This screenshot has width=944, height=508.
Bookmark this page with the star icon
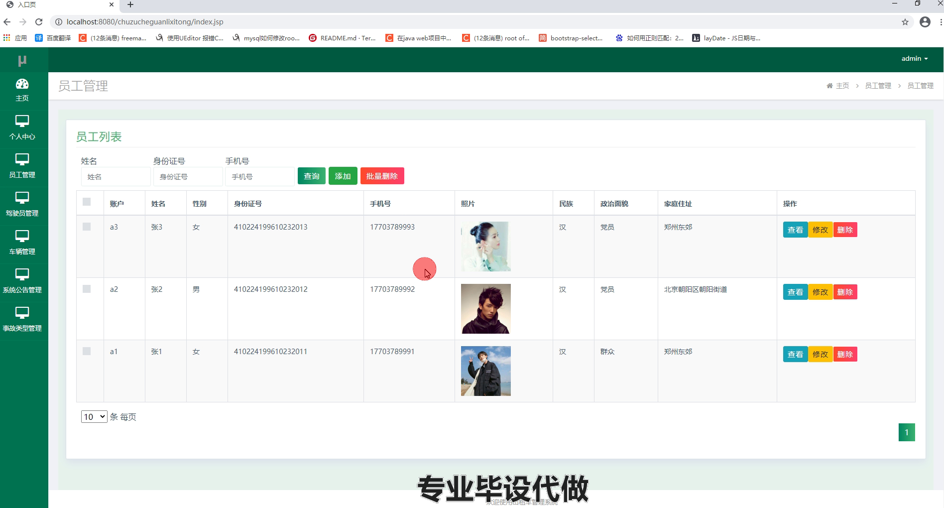(905, 22)
